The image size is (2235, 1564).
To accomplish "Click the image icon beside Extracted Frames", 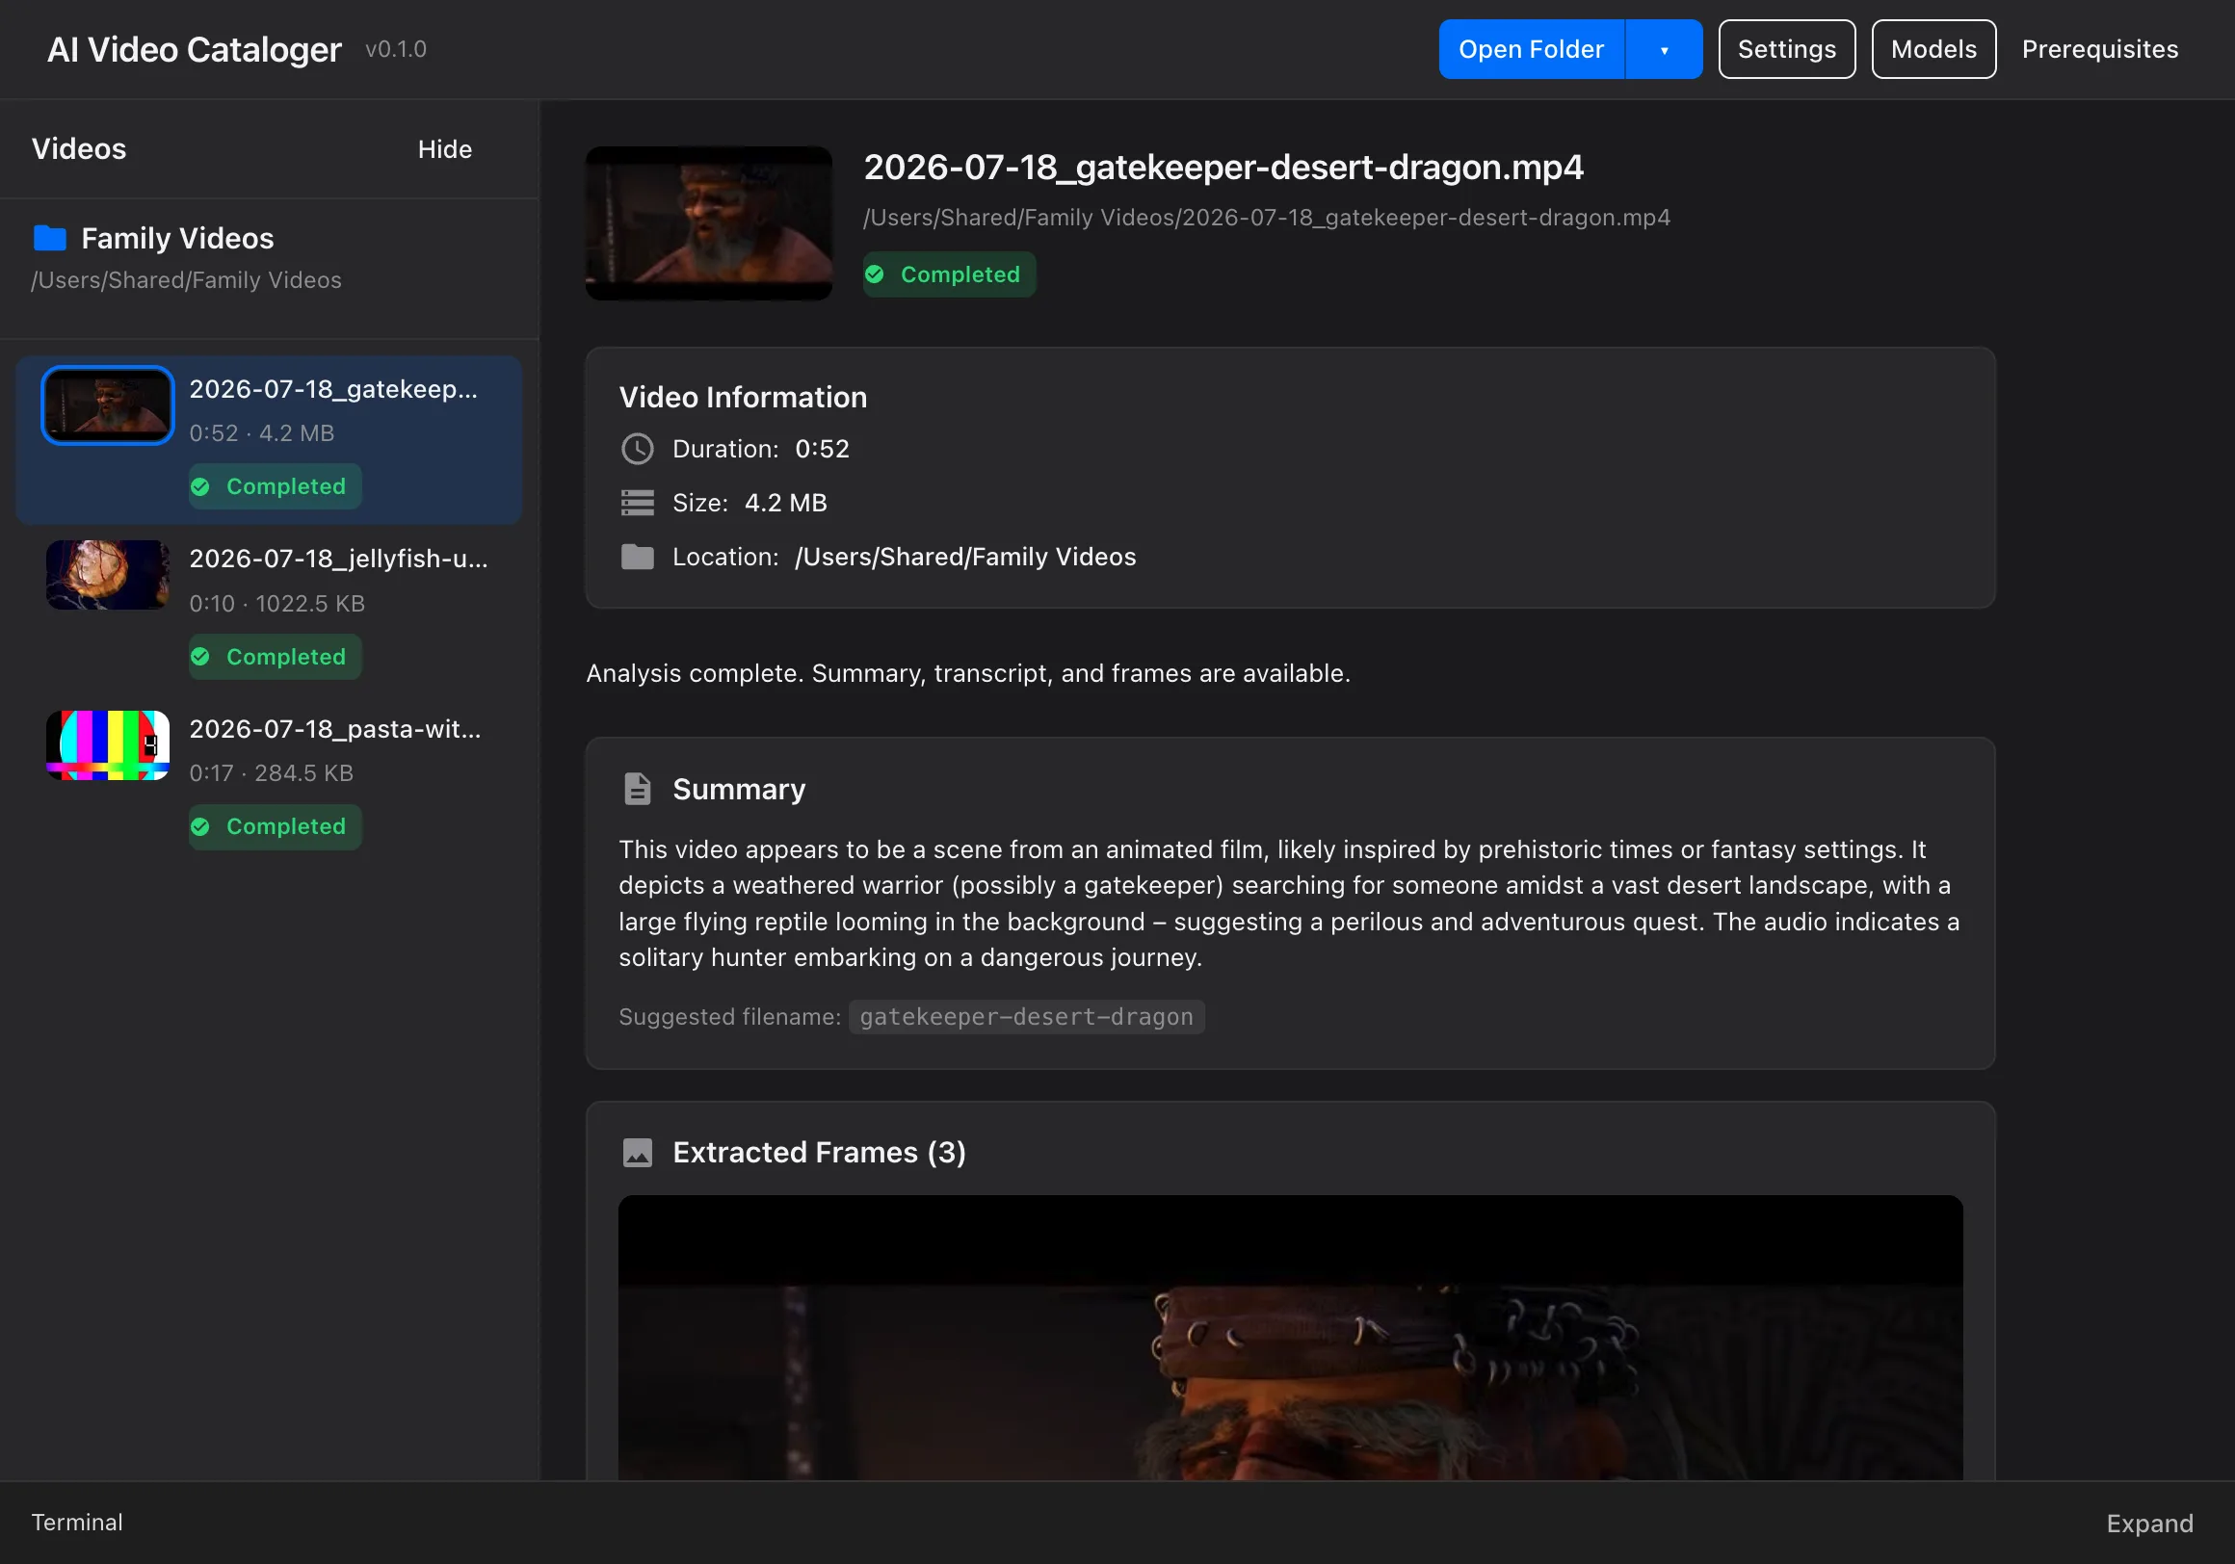I will click(x=637, y=1152).
